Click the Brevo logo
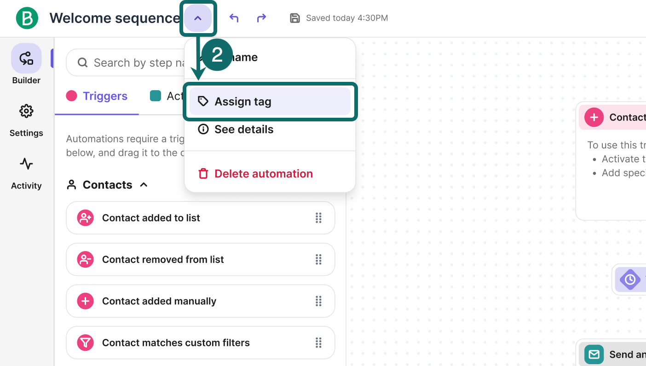The width and height of the screenshot is (646, 366). coord(26,18)
